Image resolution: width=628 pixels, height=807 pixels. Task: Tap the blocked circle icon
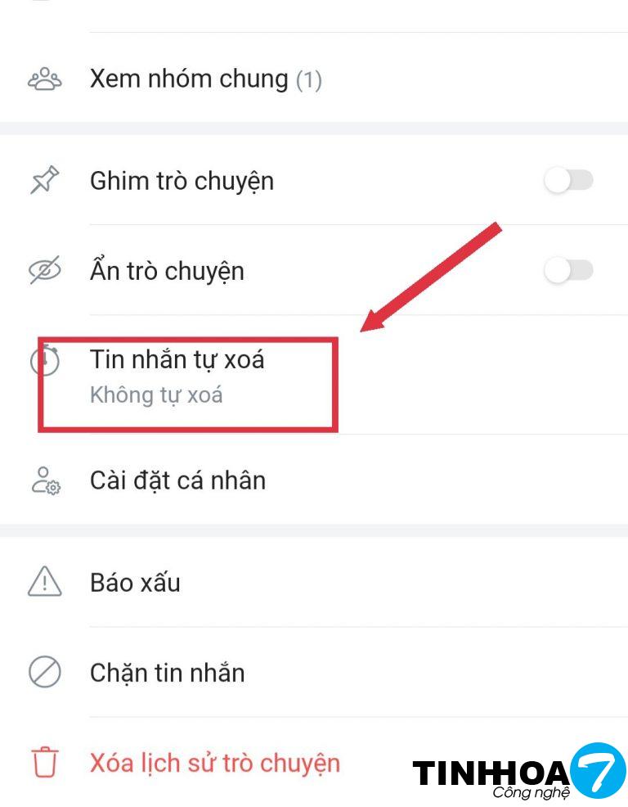click(45, 672)
